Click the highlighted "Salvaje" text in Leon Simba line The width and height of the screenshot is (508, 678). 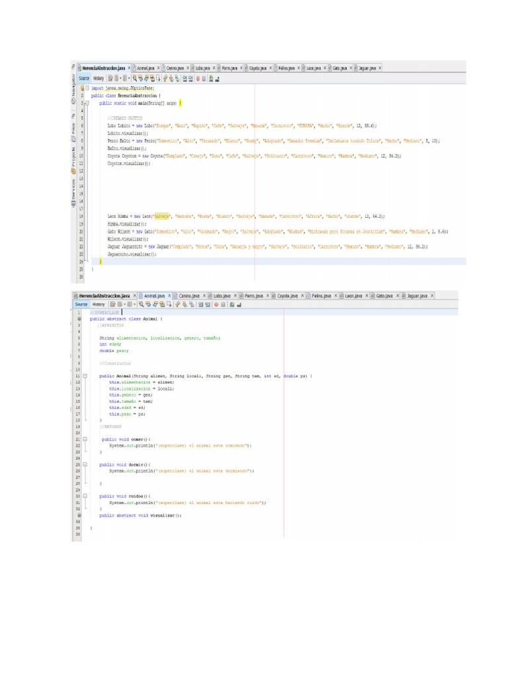coord(171,216)
